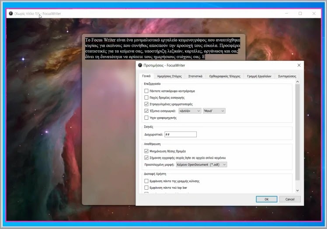Click the Preferences vertical scrollbar thumb
This screenshot has width=327, height=229.
point(298,132)
